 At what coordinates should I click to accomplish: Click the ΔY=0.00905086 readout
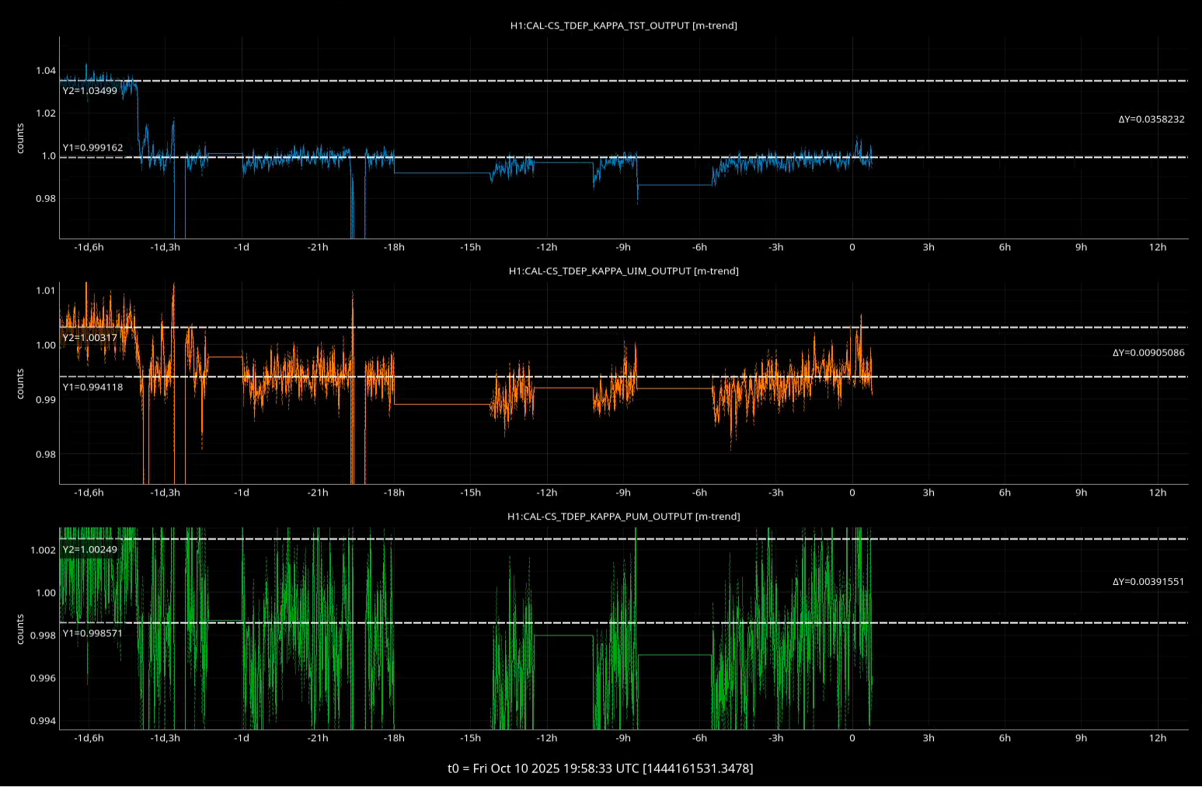pyautogui.click(x=1148, y=353)
